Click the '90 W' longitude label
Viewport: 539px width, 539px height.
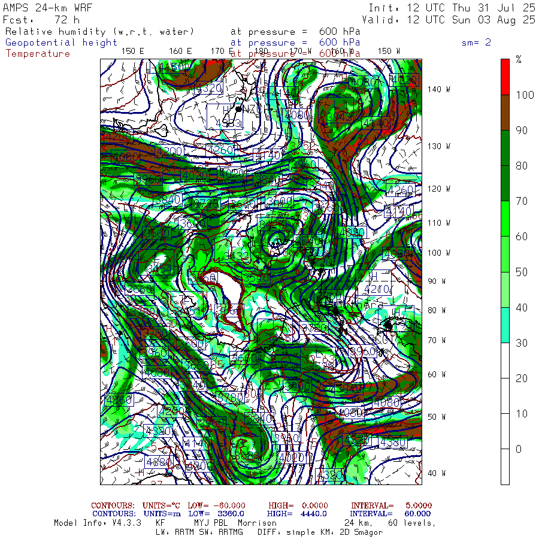click(x=437, y=281)
